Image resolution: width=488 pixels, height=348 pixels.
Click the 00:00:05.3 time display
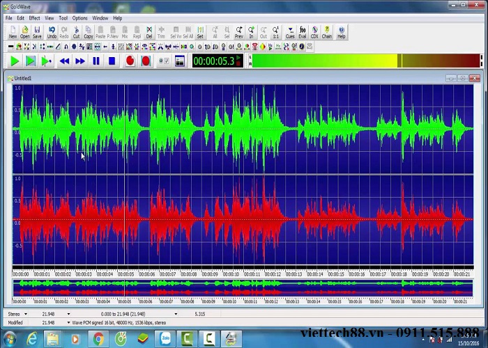(x=218, y=61)
